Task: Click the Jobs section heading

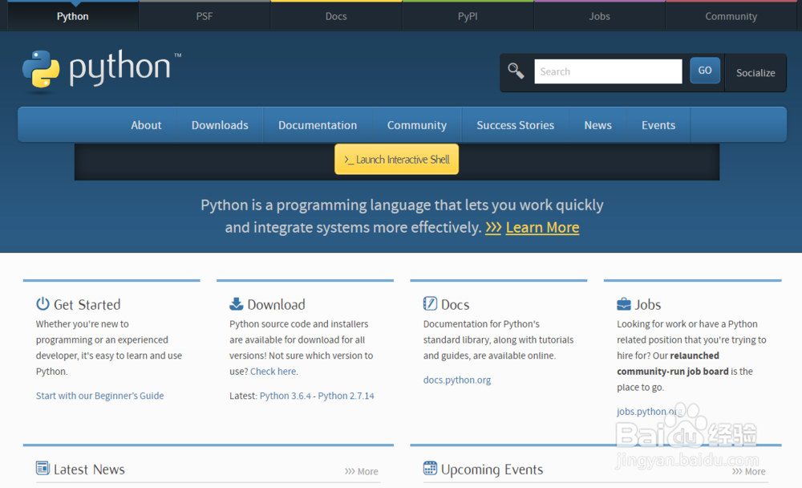Action: 647,305
